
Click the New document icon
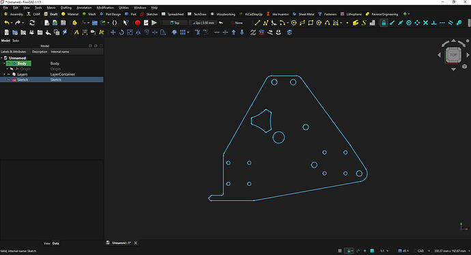[x=46, y=23]
